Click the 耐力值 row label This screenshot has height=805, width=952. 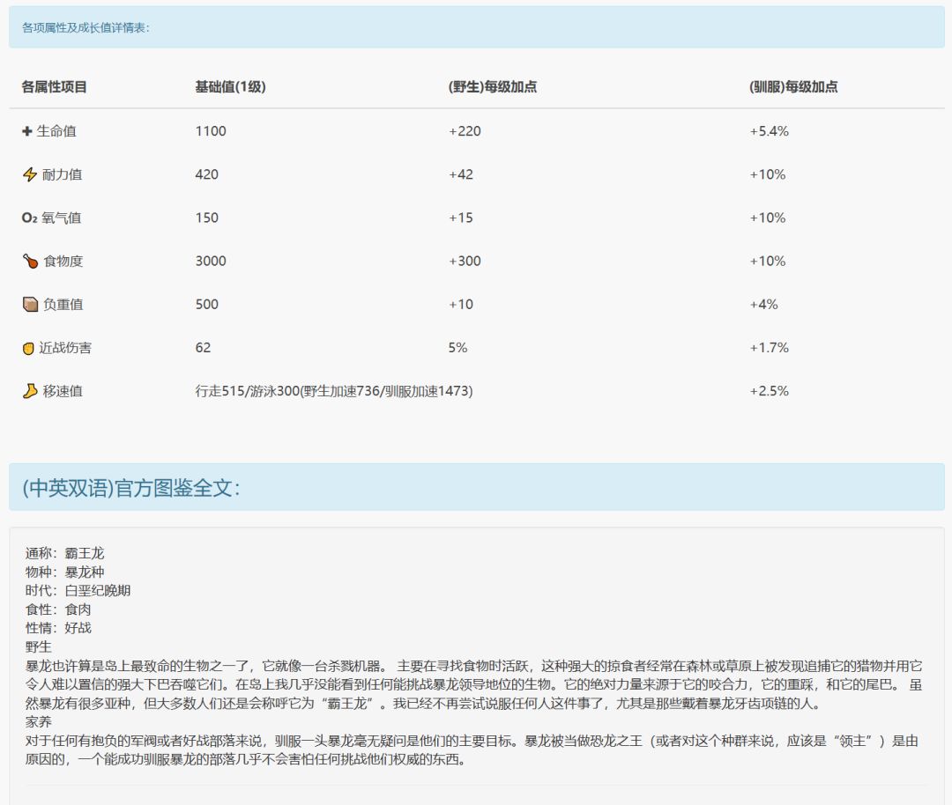62,174
